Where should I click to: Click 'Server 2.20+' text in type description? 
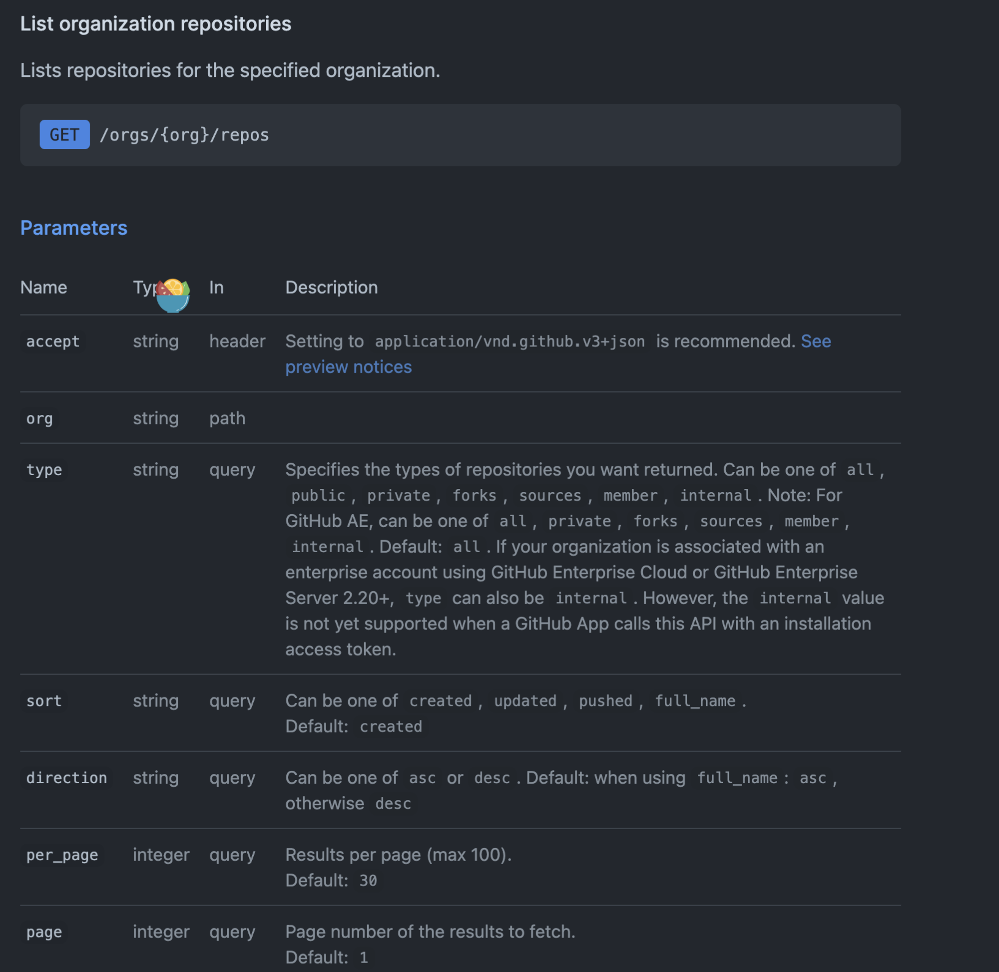tap(340, 598)
